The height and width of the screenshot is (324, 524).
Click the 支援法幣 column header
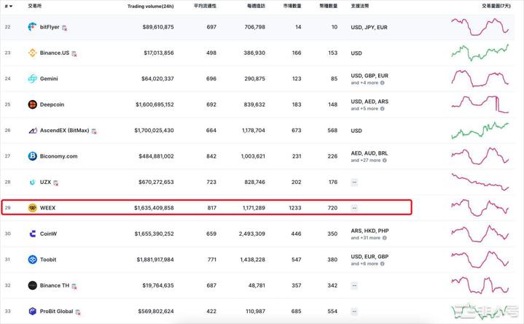point(360,6)
